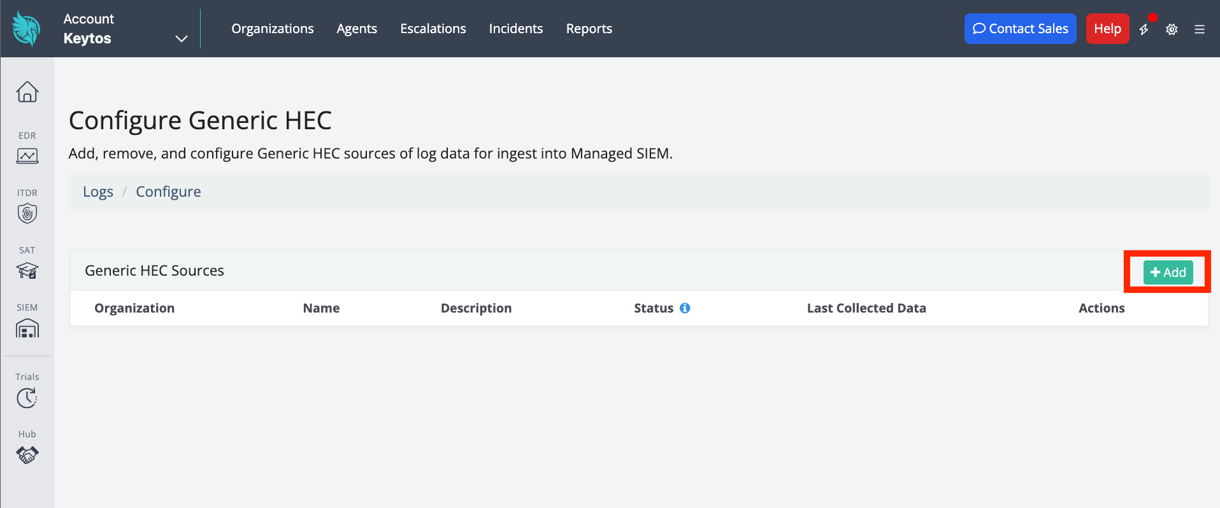The width and height of the screenshot is (1220, 508).
Task: Open the EDR section in sidebar
Action: tap(27, 155)
